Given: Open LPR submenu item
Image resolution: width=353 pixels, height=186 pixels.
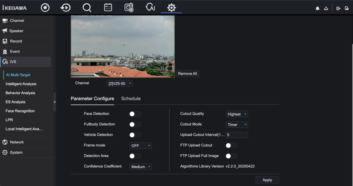Looking at the screenshot, I should point(9,120).
